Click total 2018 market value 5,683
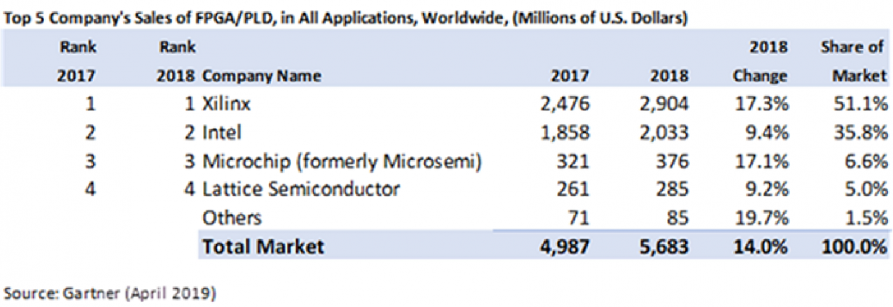Screen dimensions: 893x307 [x=662, y=246]
